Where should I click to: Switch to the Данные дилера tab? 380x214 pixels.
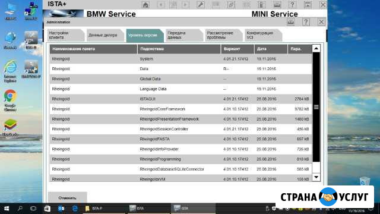coord(105,35)
